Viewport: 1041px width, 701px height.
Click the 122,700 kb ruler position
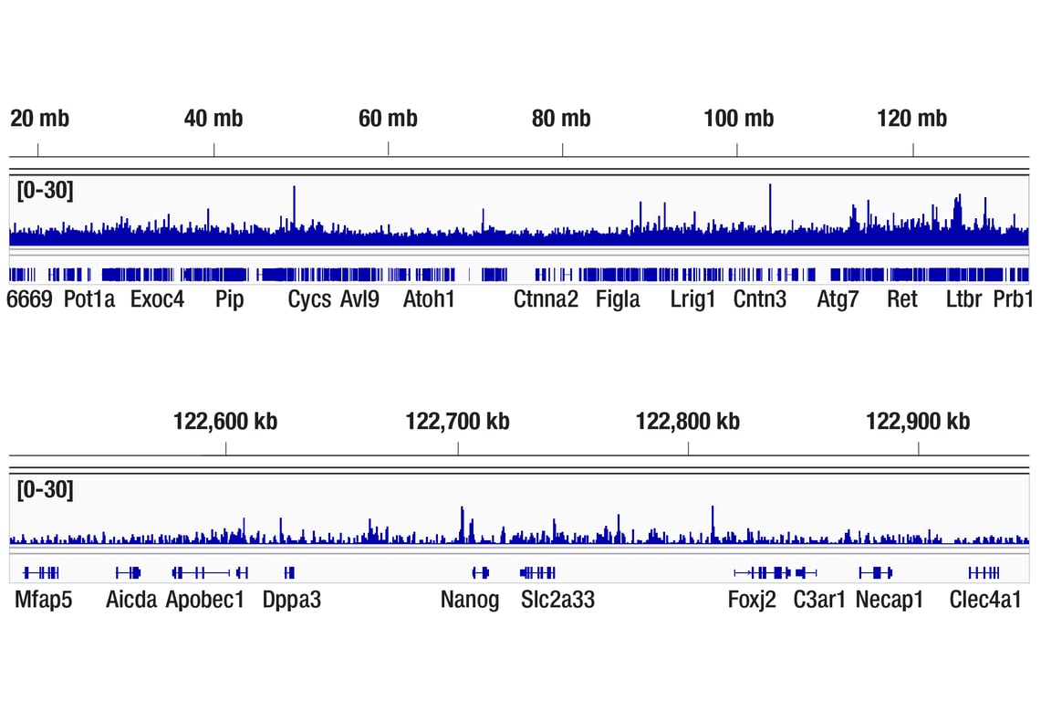click(x=458, y=447)
